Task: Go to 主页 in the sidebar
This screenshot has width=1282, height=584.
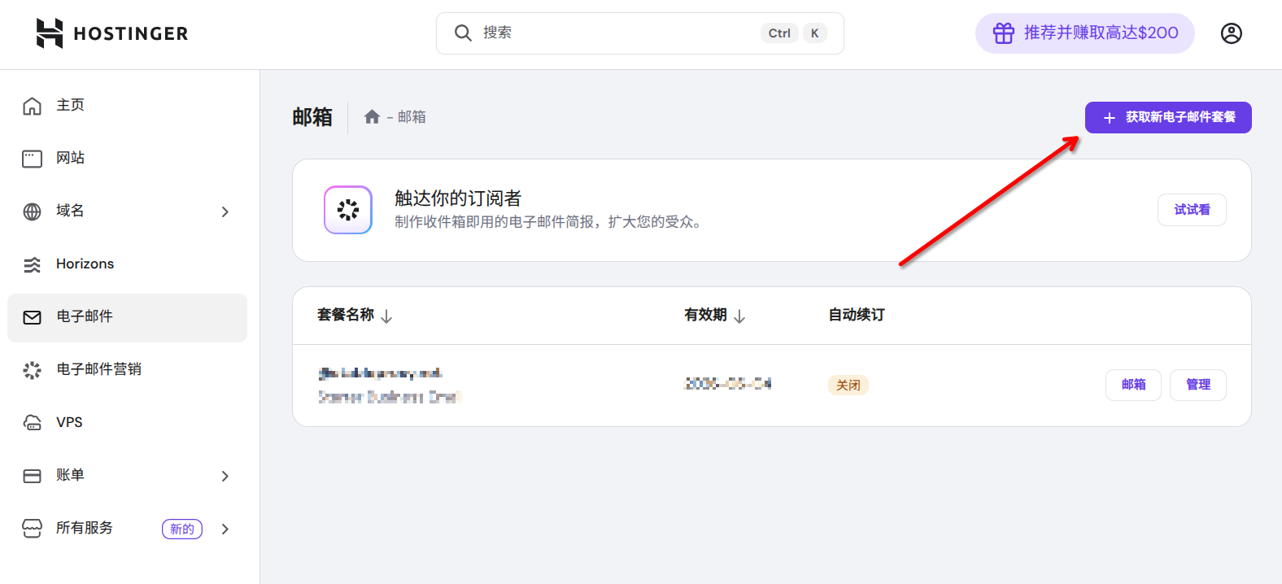Action: click(x=127, y=106)
